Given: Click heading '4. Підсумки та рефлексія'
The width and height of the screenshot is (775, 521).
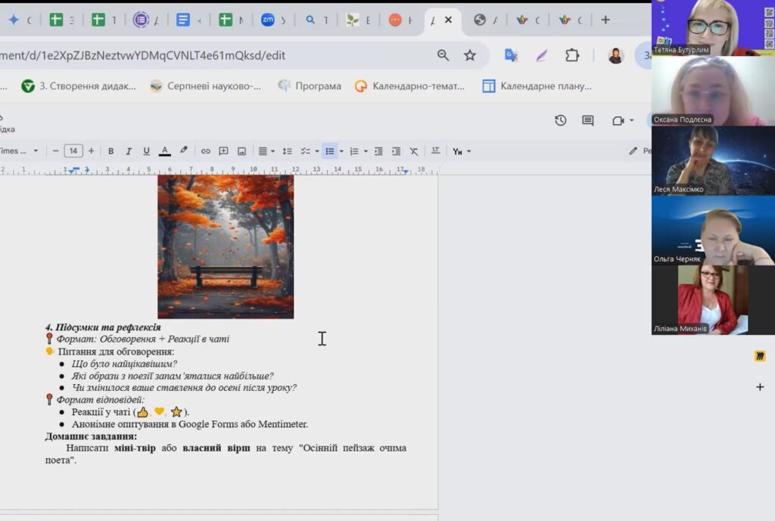Looking at the screenshot, I should point(103,327).
